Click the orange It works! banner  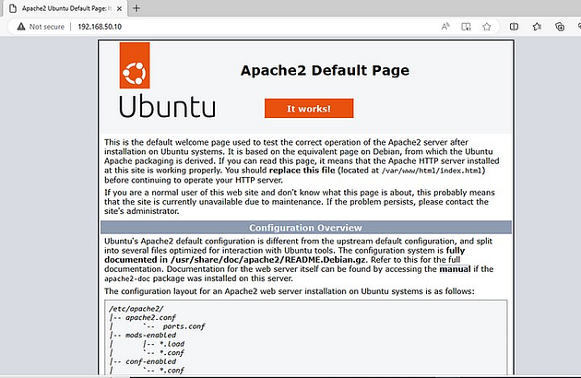pyautogui.click(x=309, y=108)
